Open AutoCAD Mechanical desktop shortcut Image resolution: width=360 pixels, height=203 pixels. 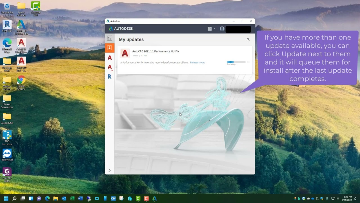click(x=21, y=46)
